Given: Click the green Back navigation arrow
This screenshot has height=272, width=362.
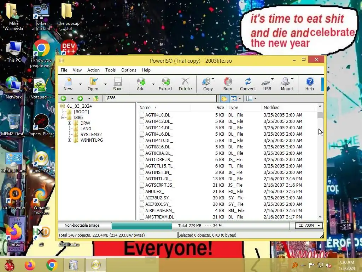Looking at the screenshot, I should click(x=63, y=98).
